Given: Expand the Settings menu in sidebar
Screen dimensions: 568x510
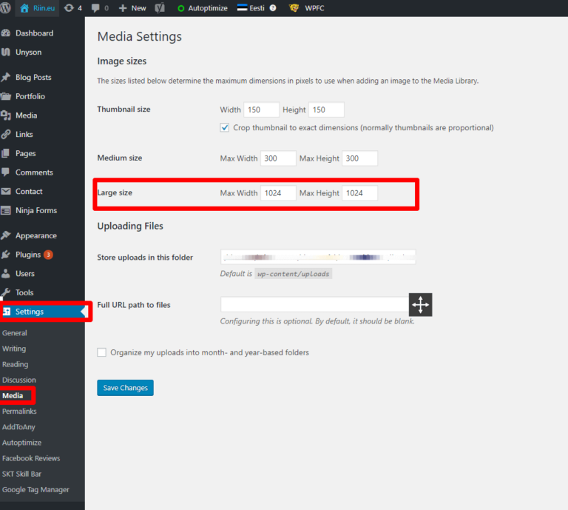Looking at the screenshot, I should pyautogui.click(x=30, y=312).
